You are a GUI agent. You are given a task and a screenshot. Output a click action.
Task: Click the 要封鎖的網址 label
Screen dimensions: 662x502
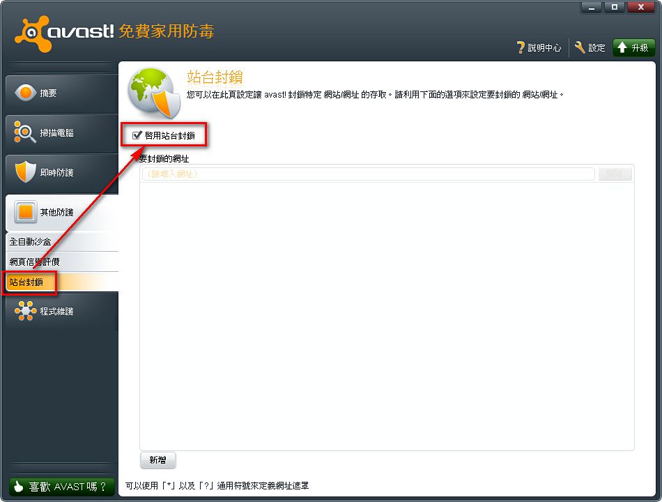coord(164,159)
